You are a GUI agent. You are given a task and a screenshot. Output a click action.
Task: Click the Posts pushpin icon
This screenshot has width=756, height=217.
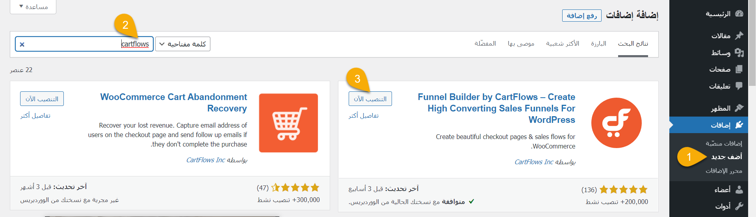pos(739,35)
